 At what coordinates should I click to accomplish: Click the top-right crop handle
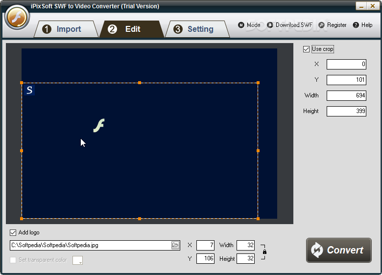click(258, 83)
